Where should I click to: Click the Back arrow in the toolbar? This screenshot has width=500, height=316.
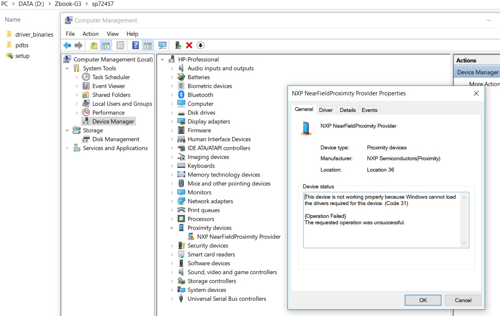(x=68, y=45)
